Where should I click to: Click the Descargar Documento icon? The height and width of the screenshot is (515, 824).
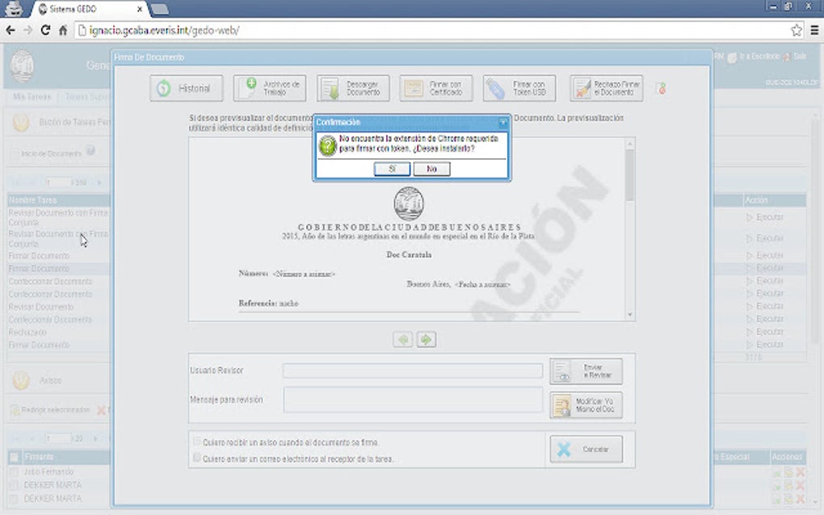(x=353, y=88)
